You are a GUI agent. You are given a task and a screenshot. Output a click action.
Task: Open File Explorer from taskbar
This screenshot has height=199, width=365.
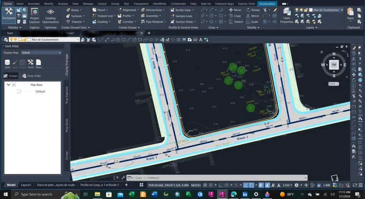pos(97,194)
